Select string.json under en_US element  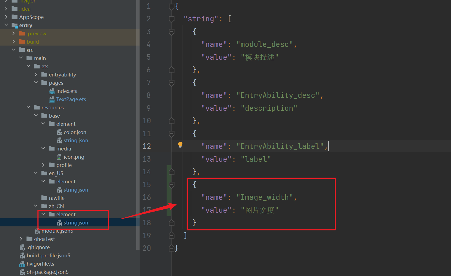coord(76,190)
